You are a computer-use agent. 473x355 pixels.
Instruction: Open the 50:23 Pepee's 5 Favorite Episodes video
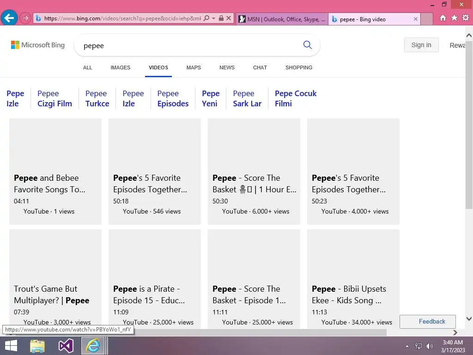353,171
